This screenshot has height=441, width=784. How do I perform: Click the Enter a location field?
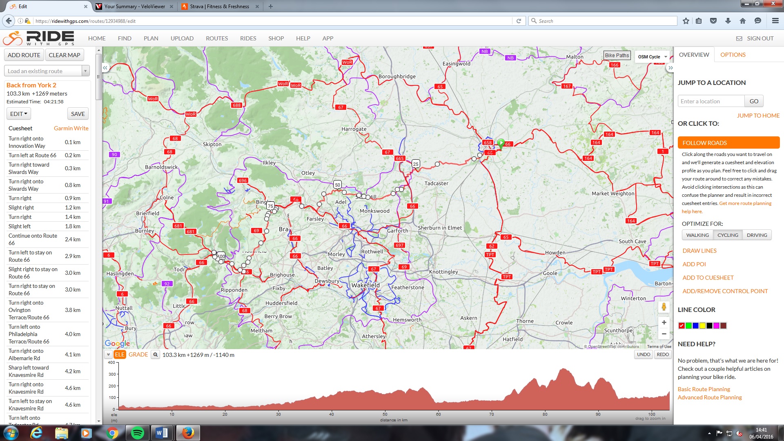point(710,101)
